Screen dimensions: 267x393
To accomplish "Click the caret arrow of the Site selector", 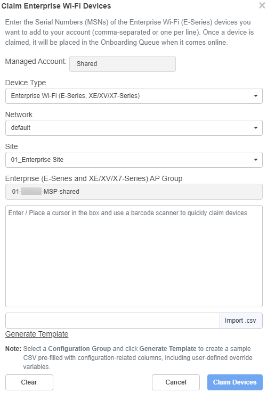I will (255, 160).
